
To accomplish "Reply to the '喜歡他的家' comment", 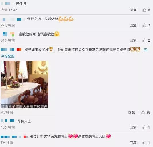I will pos(133,40).
